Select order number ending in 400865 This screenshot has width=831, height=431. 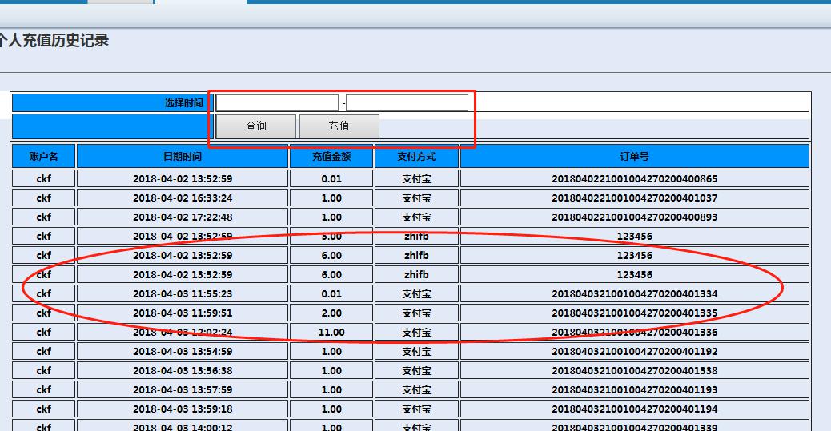point(634,179)
